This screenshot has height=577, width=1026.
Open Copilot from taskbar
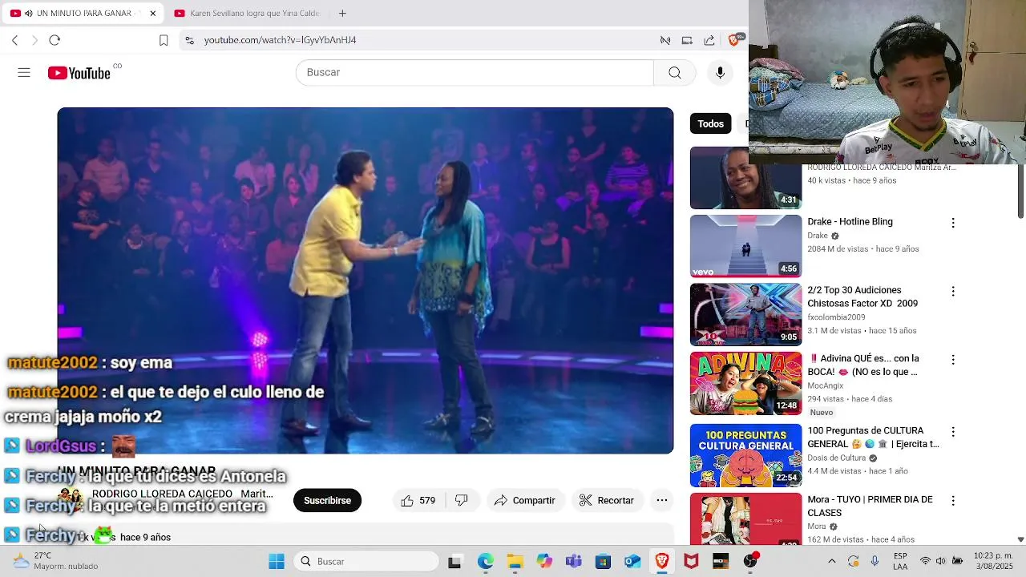(544, 562)
